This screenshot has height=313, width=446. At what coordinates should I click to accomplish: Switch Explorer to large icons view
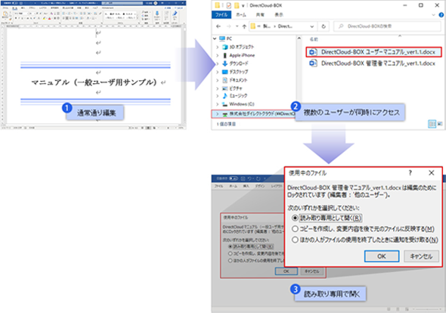point(440,124)
